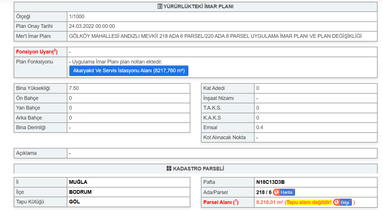Click the Ada/Parsel number 218 / 6

[264, 192]
